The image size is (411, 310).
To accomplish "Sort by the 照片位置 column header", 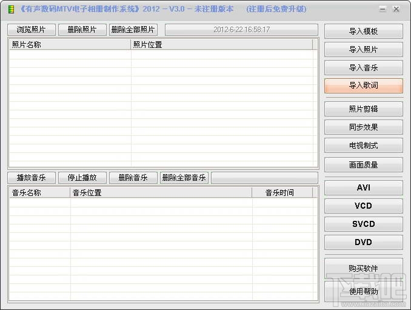I will [221, 45].
